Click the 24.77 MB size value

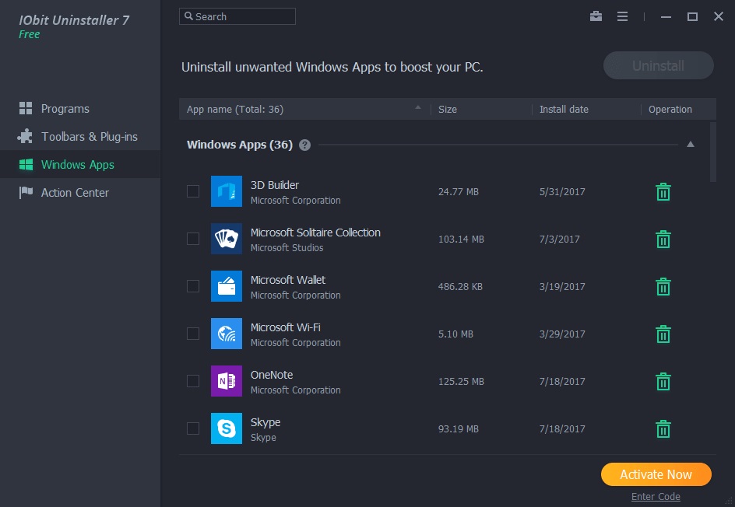click(x=458, y=192)
